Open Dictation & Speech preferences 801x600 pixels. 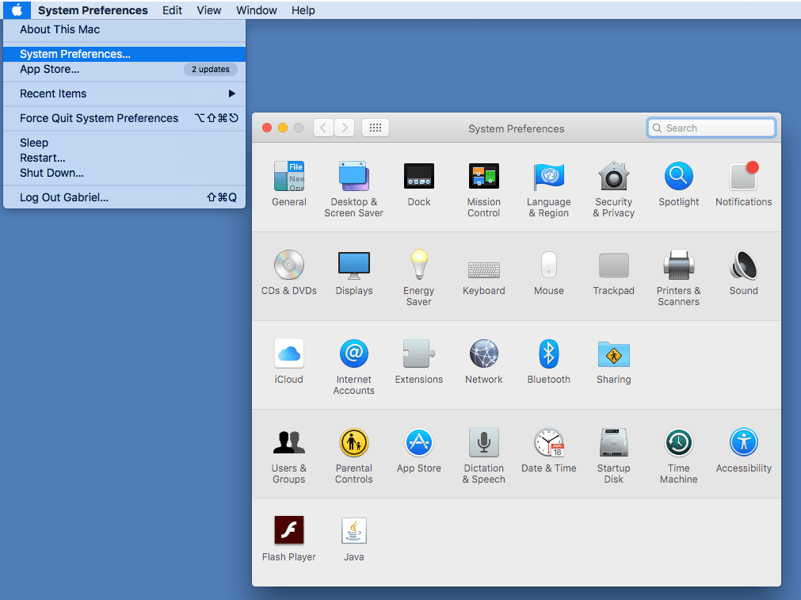coord(484,456)
